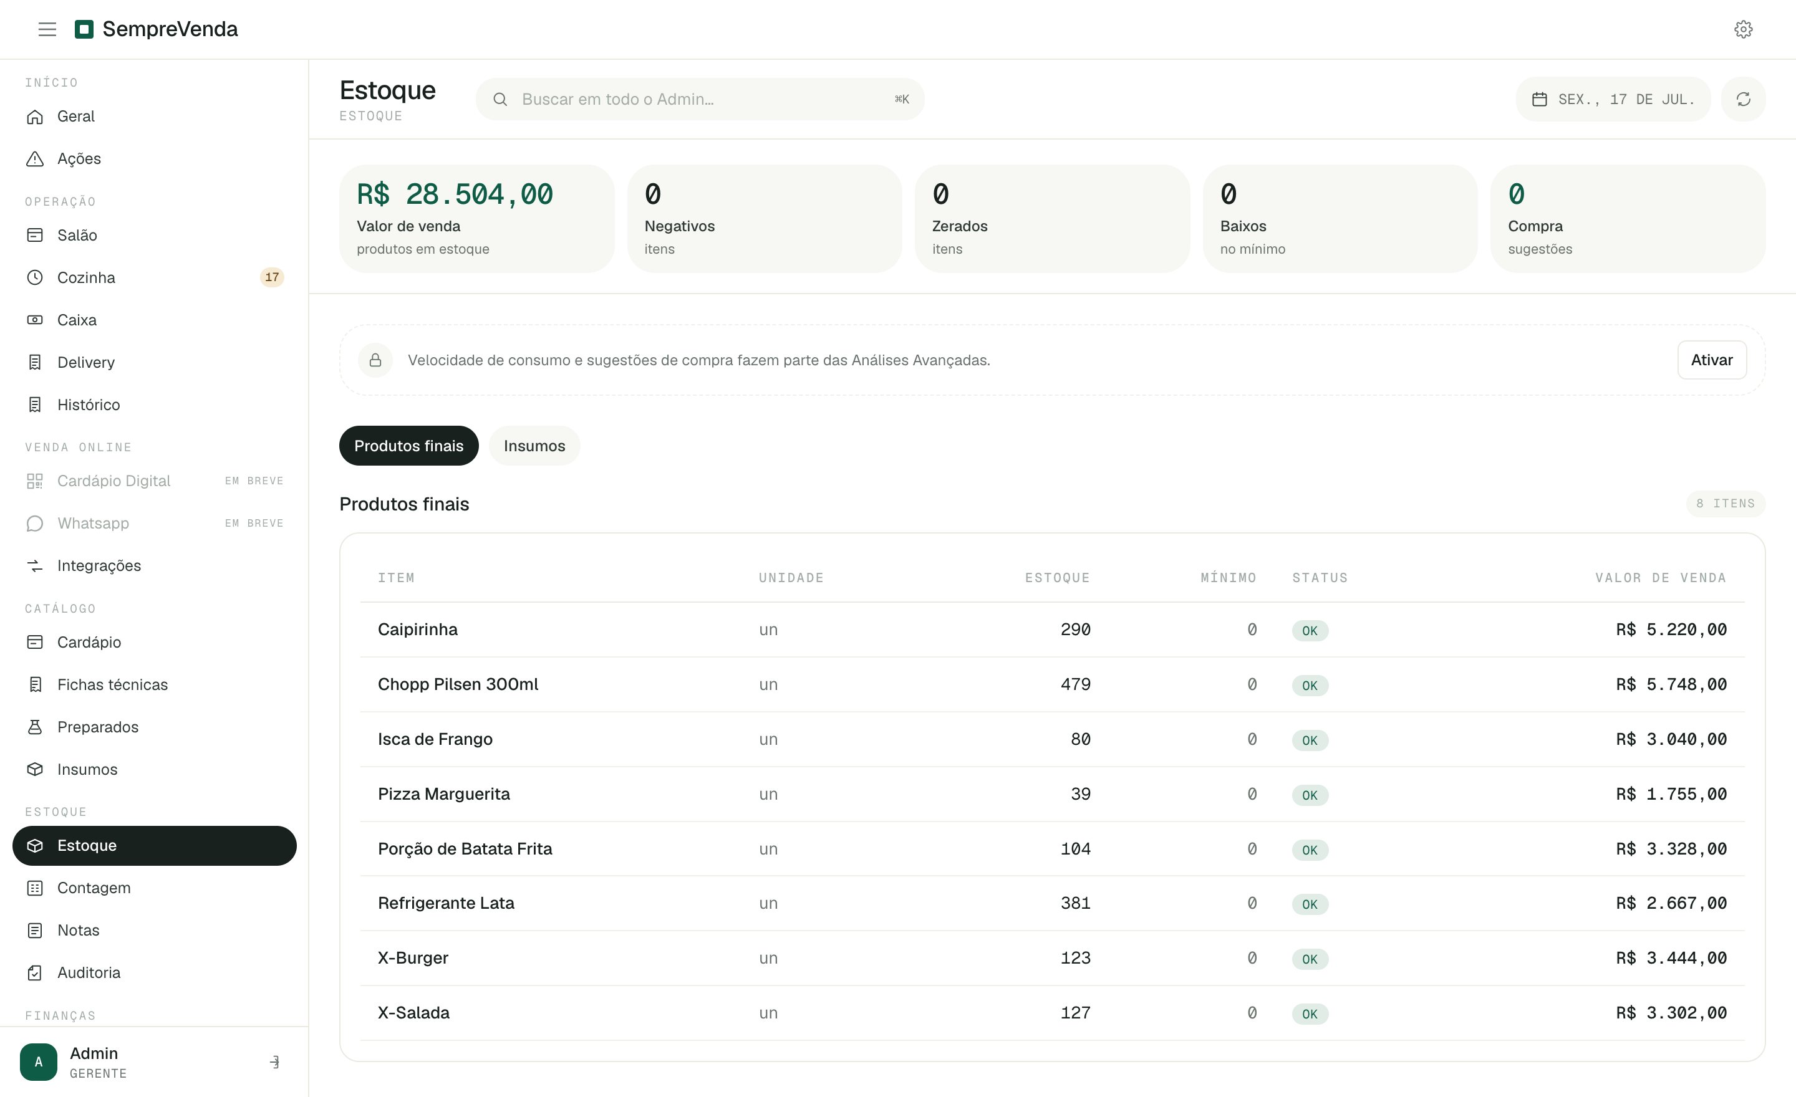Viewport: 1796px width, 1097px height.
Task: Open Cozinha section
Action: point(155,277)
